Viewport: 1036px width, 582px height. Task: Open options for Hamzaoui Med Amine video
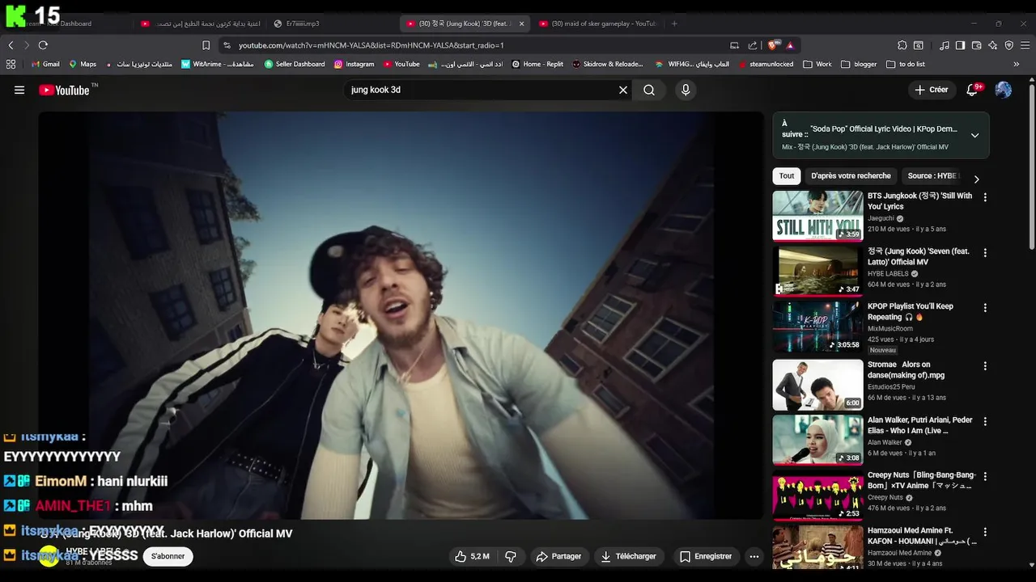coord(985,533)
